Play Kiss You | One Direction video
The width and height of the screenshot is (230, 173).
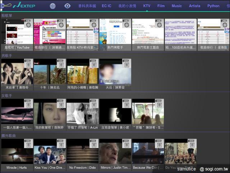pyautogui.click(x=50, y=155)
